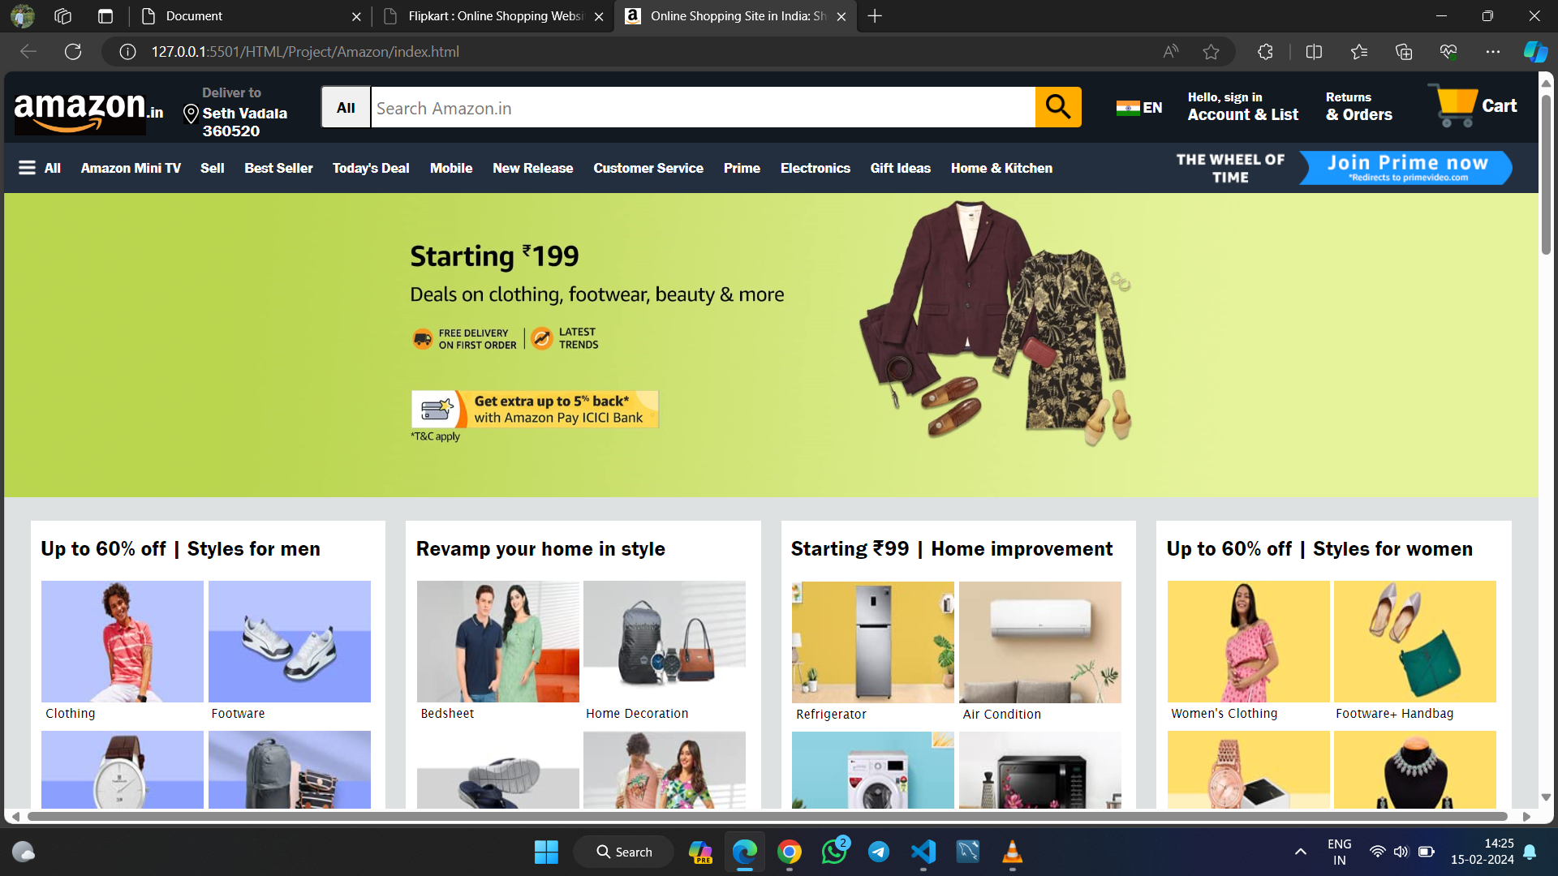Focus the Search Amazon.in field
Viewport: 1558px width, 876px height.
pyautogui.click(x=703, y=107)
